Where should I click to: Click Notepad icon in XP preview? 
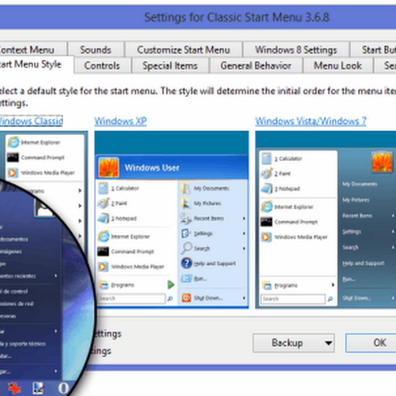pyautogui.click(x=103, y=218)
